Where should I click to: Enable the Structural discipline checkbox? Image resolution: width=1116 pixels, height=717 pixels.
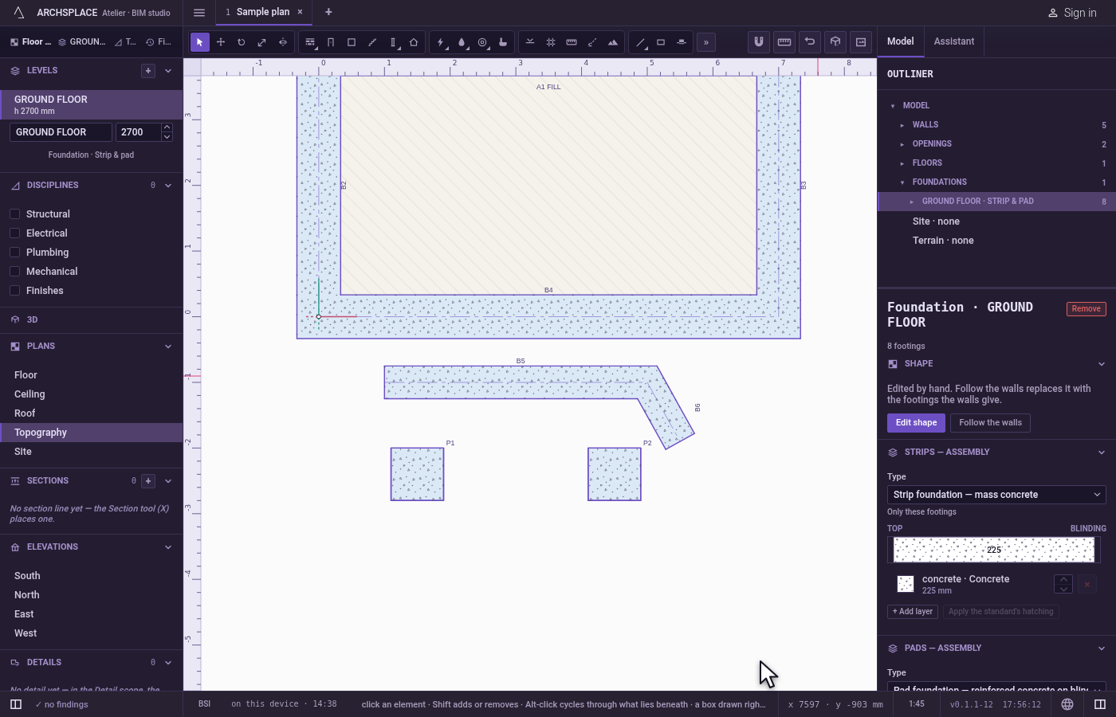pos(14,214)
